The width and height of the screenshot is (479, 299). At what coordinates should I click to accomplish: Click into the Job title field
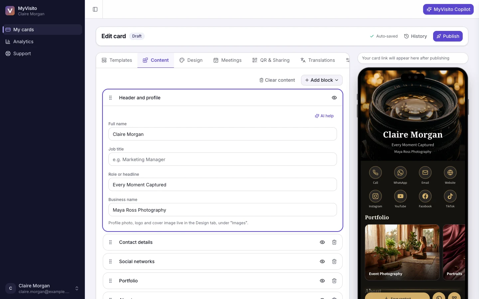coord(223,159)
